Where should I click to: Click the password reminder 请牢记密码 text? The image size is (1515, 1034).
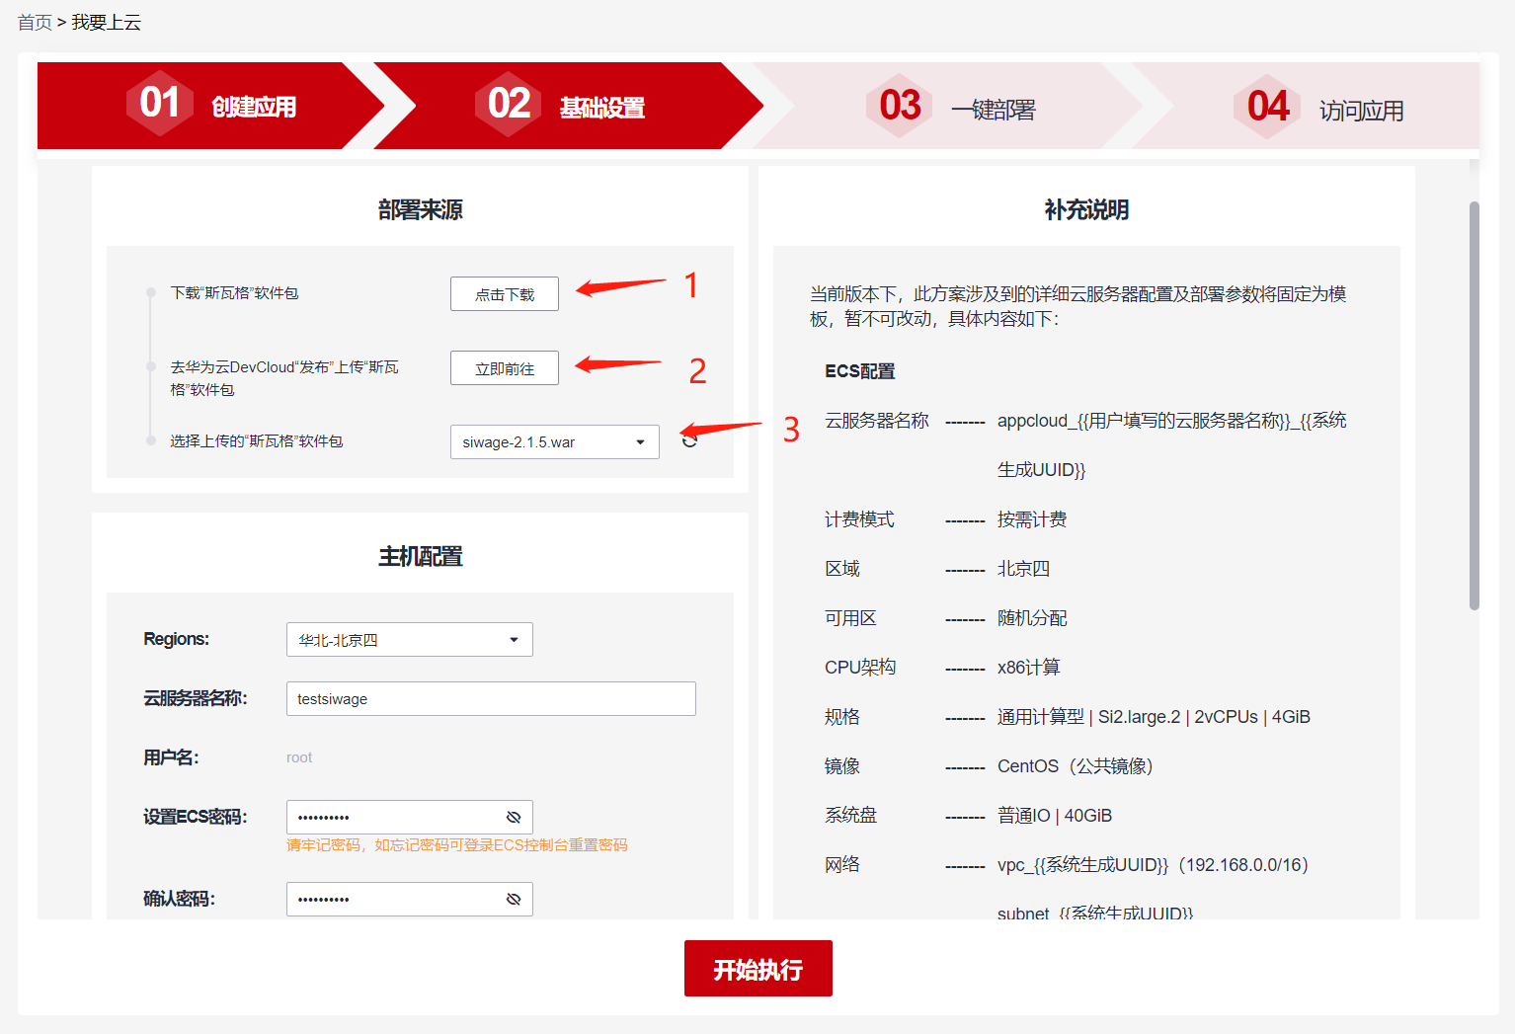pyautogui.click(x=457, y=845)
